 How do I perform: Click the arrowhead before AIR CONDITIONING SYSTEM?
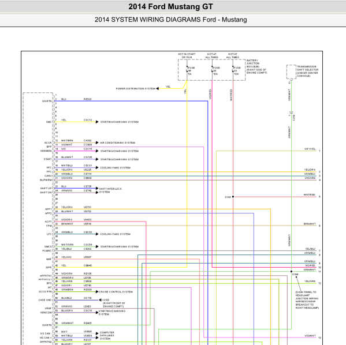click(x=97, y=142)
